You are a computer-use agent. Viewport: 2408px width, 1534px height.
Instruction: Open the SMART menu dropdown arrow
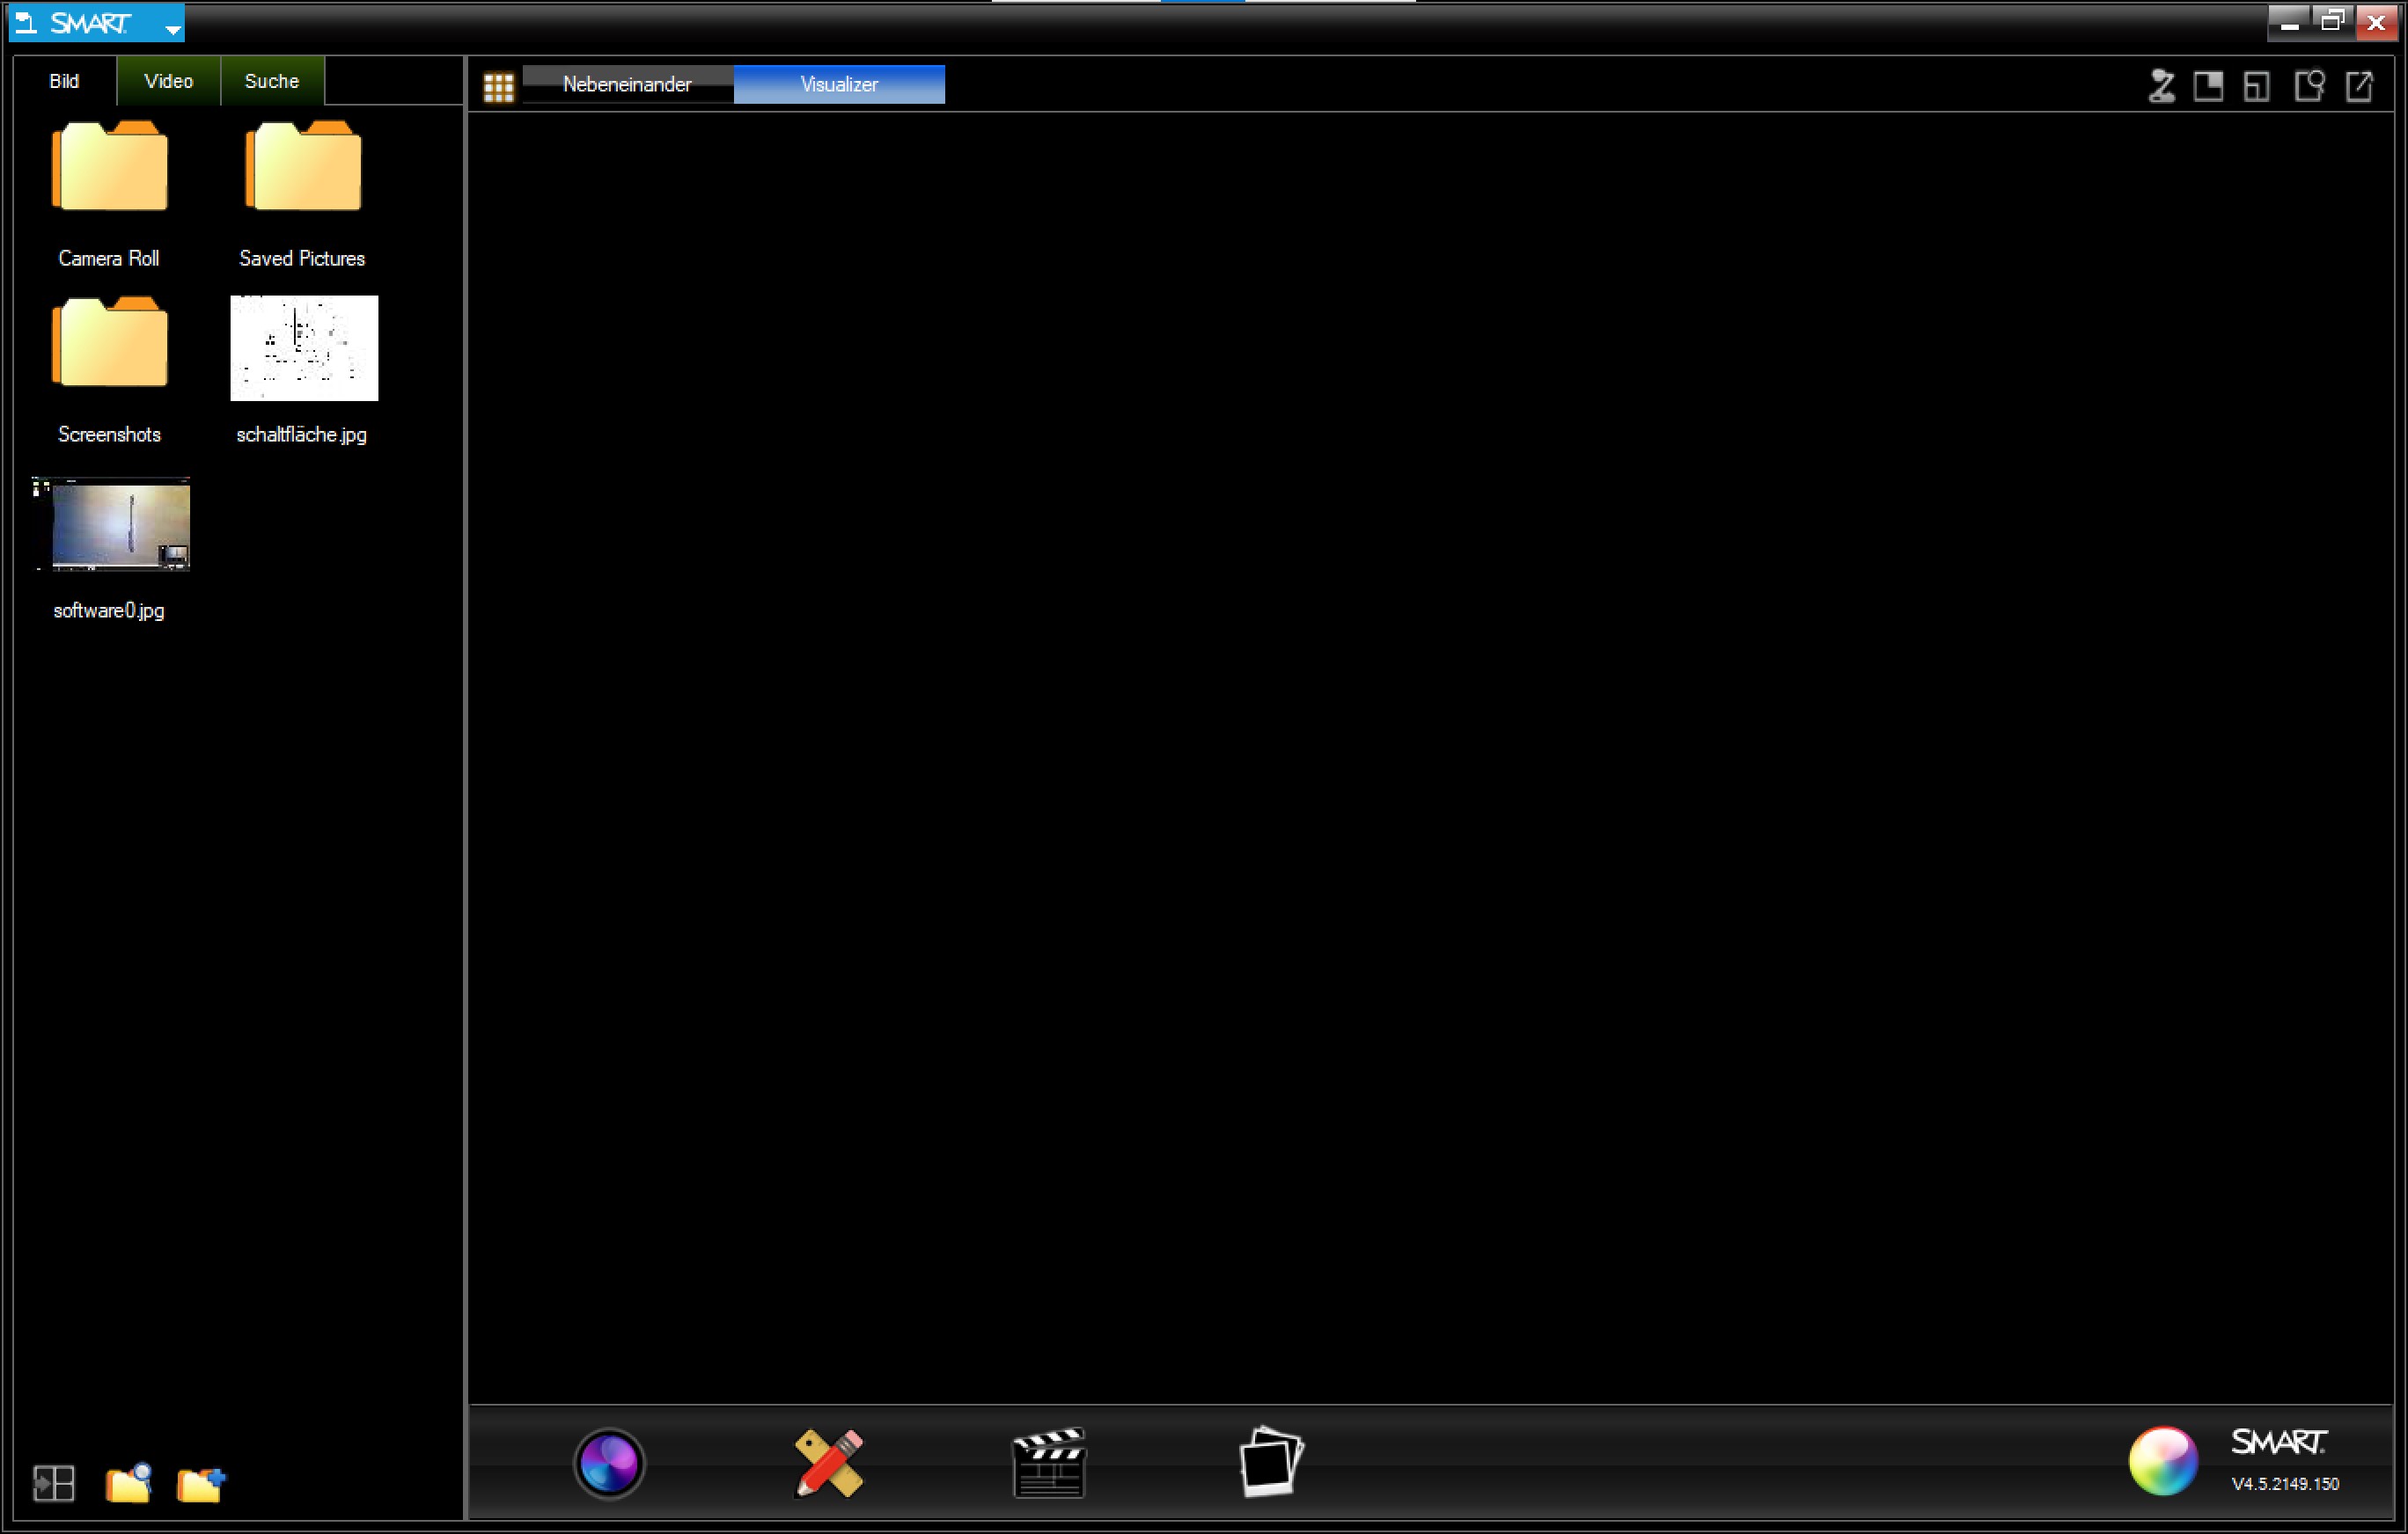pyautogui.click(x=172, y=29)
